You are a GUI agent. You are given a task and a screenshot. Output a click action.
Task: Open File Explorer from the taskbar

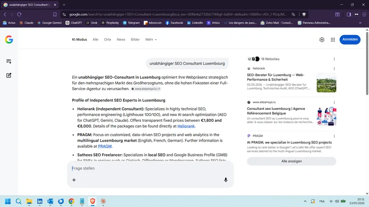pyautogui.click(x=29, y=201)
